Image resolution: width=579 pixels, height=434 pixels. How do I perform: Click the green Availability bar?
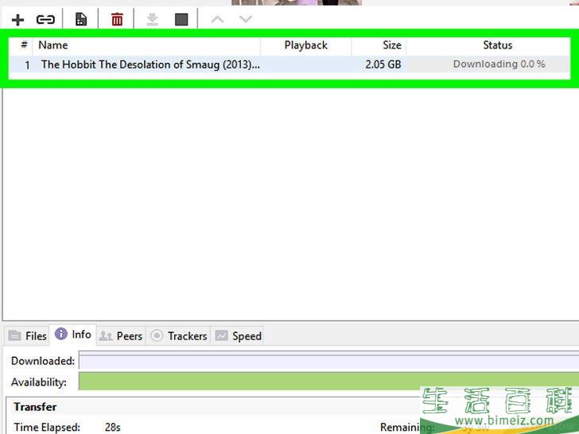tap(328, 382)
